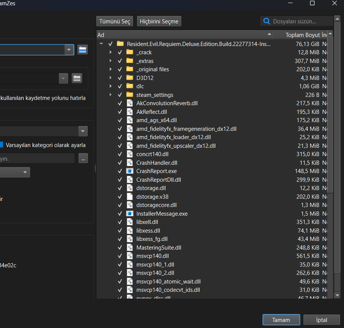This screenshot has height=328, width=344.
Task: Click the InstallerMessage.exe file icon
Action: click(x=130, y=213)
